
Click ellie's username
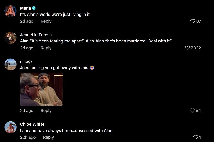tap(26, 62)
